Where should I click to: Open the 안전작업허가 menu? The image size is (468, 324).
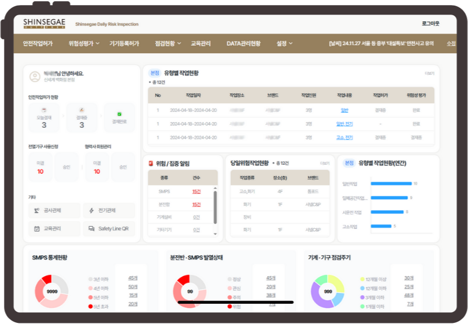pyautogui.click(x=38, y=43)
